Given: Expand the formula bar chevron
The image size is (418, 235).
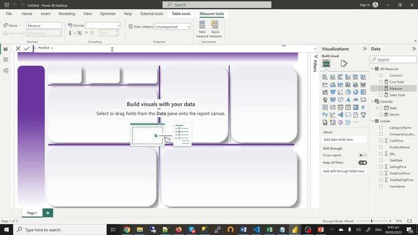Looking at the screenshot, I should 315,49.
